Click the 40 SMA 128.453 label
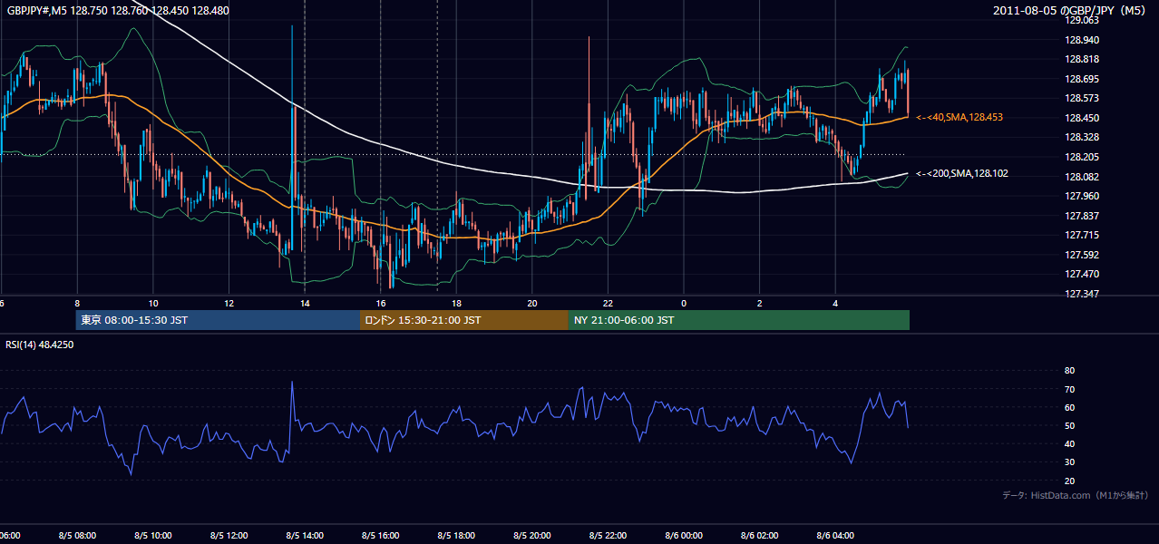1159x544 pixels. 959,117
